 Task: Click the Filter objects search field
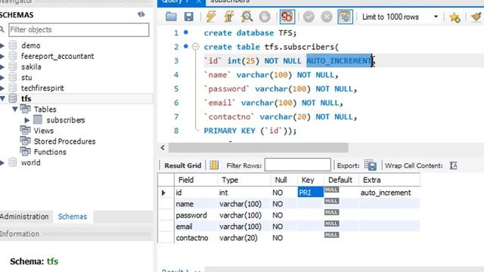pyautogui.click(x=79, y=29)
